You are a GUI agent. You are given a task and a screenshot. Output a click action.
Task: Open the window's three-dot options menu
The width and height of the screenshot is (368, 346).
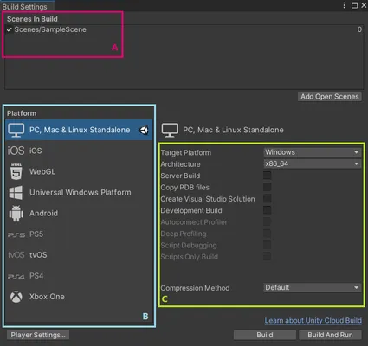pyautogui.click(x=344, y=5)
